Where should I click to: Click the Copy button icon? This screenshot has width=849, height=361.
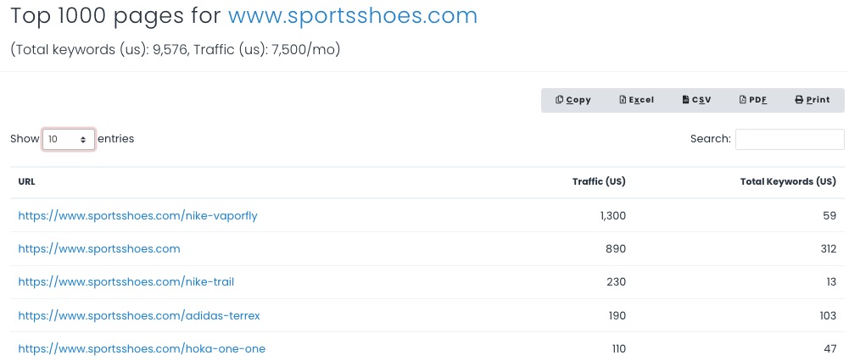559,100
